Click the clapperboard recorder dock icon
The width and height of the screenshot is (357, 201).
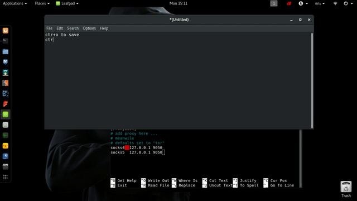click(x=6, y=166)
